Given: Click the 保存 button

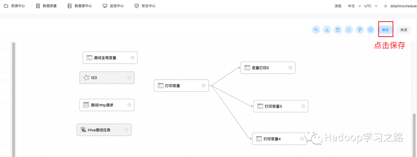Looking at the screenshot, I should 385,30.
